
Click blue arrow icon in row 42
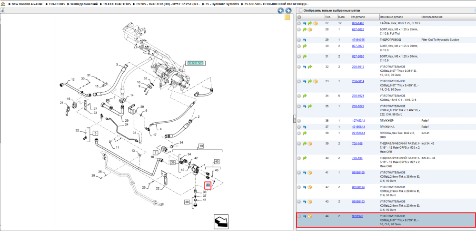tap(305, 187)
